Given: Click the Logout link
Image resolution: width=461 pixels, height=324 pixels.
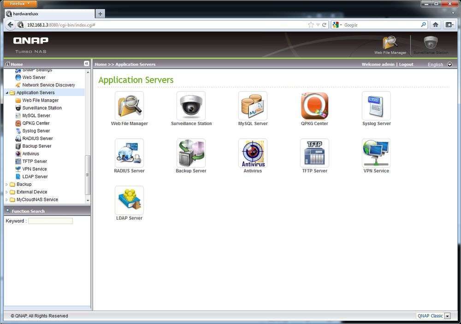Looking at the screenshot, I should click(406, 65).
